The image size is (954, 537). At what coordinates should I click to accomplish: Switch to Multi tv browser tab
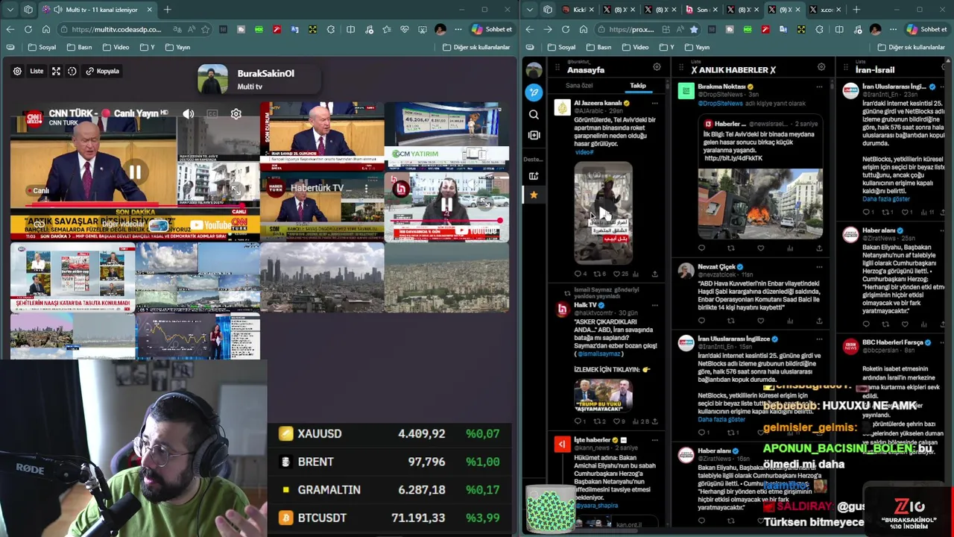tap(97, 10)
